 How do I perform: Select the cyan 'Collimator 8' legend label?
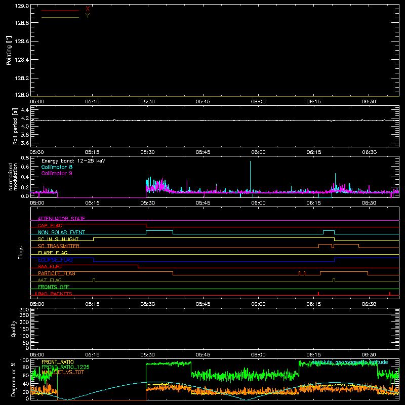coord(57,167)
